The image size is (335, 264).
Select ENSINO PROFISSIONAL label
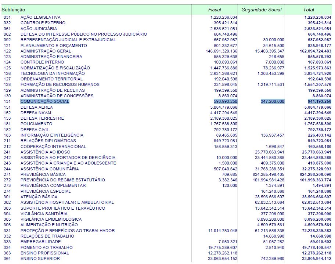[x=45, y=253]
